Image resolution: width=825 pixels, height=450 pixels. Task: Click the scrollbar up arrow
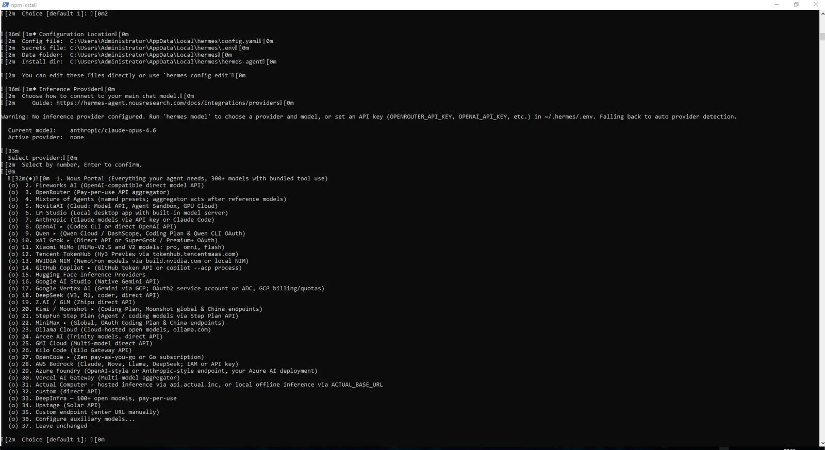[822, 13]
